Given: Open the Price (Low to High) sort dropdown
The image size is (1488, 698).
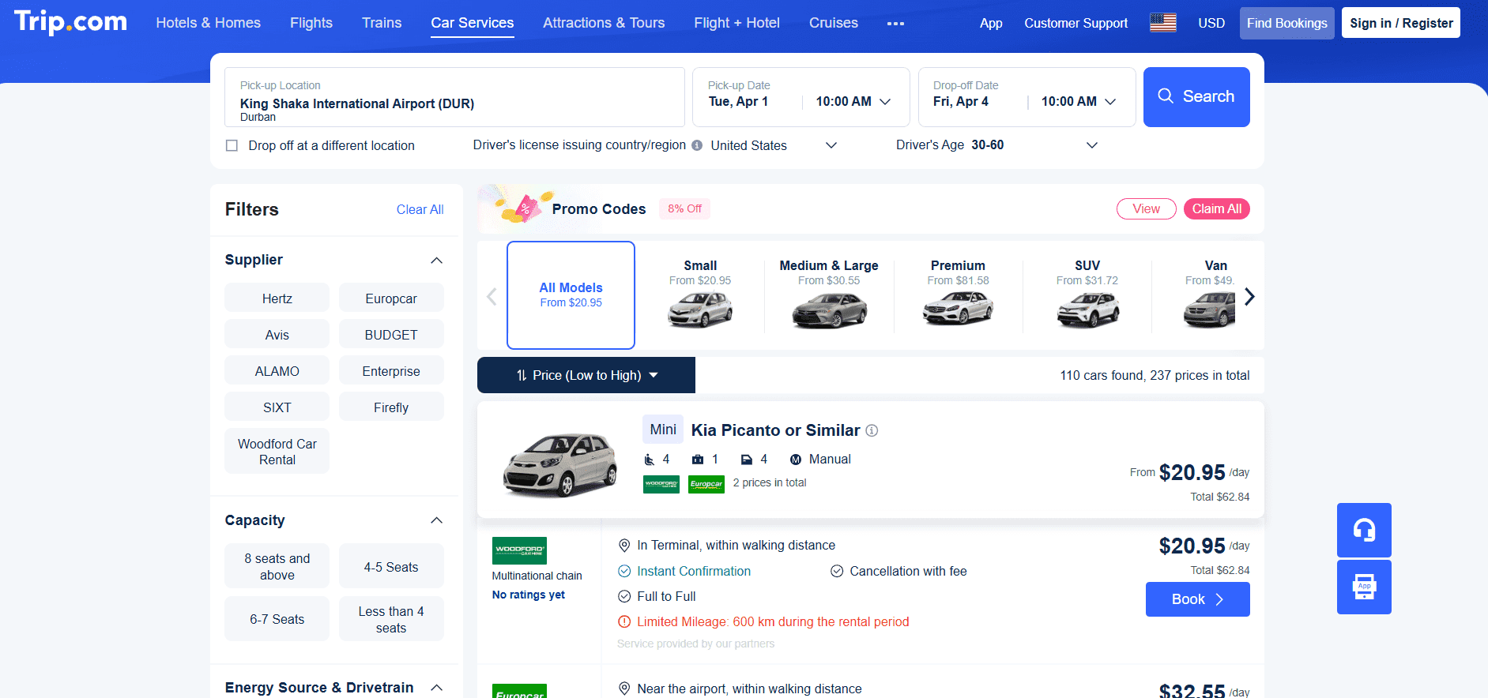Looking at the screenshot, I should 586,375.
